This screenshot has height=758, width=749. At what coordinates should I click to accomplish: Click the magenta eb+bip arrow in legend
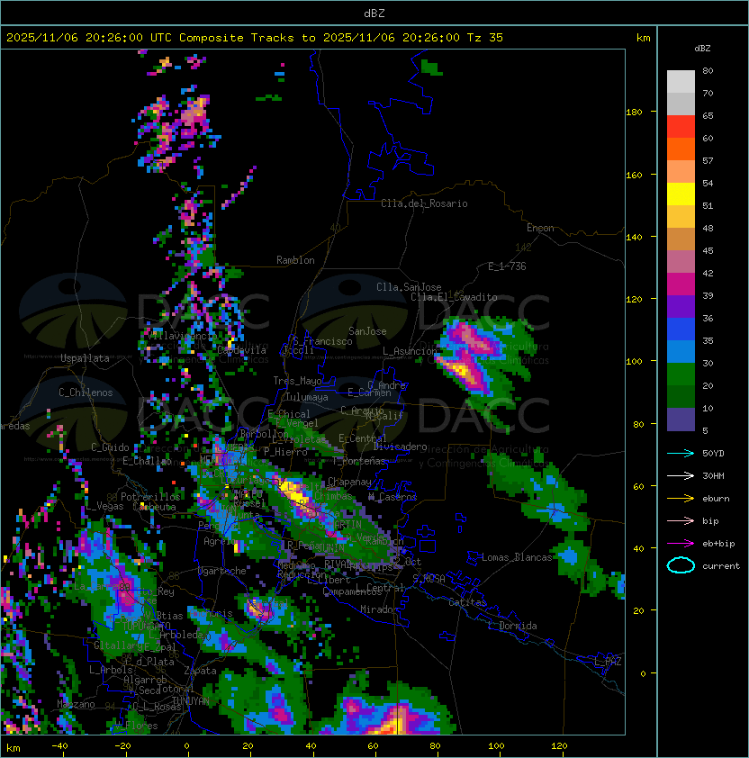pyautogui.click(x=681, y=544)
